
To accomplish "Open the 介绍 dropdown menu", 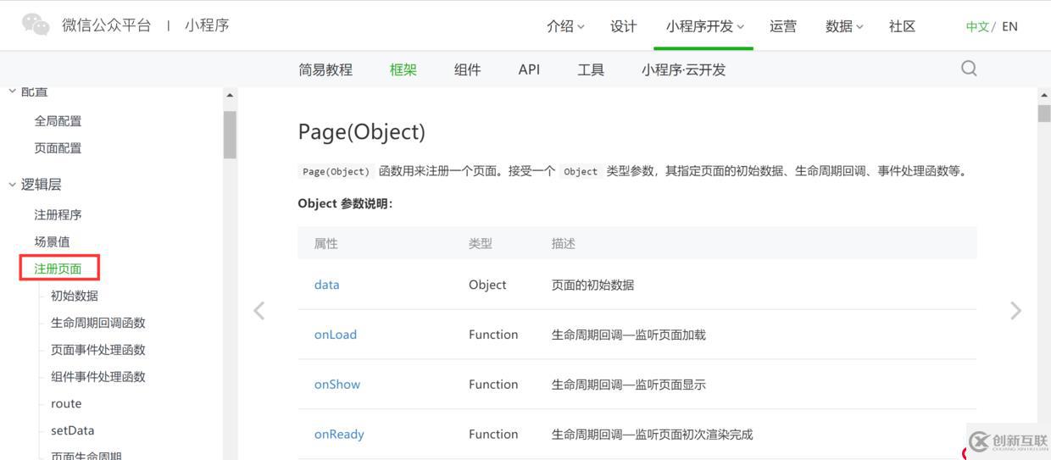I will pyautogui.click(x=565, y=26).
